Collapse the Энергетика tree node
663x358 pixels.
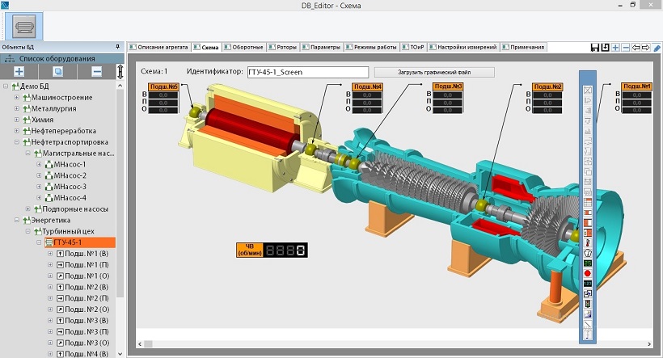tap(6, 219)
